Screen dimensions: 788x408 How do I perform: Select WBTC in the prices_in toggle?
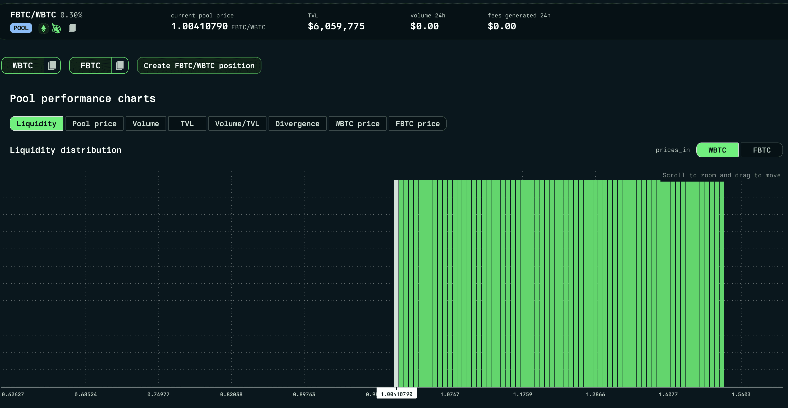[717, 150]
